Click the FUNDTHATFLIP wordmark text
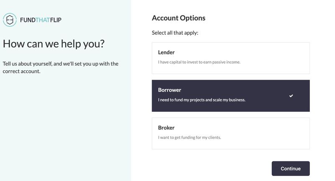Viewport: 335px width, 181px height. (x=41, y=20)
